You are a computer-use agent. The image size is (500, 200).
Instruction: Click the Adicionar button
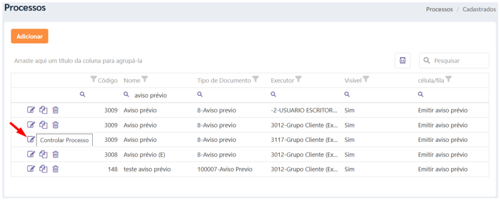click(30, 36)
